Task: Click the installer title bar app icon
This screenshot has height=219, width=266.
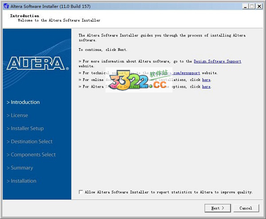Action: [x=6, y=6]
